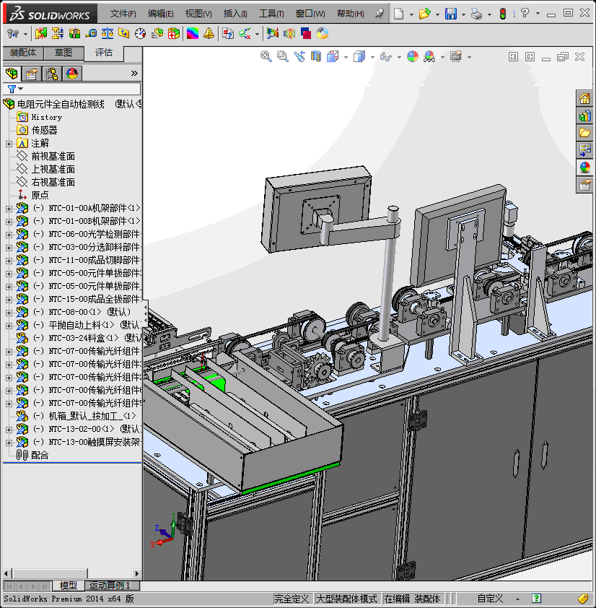Open the DisplayManager color sphere tab
Viewport: 596px width, 608px height.
[x=71, y=73]
